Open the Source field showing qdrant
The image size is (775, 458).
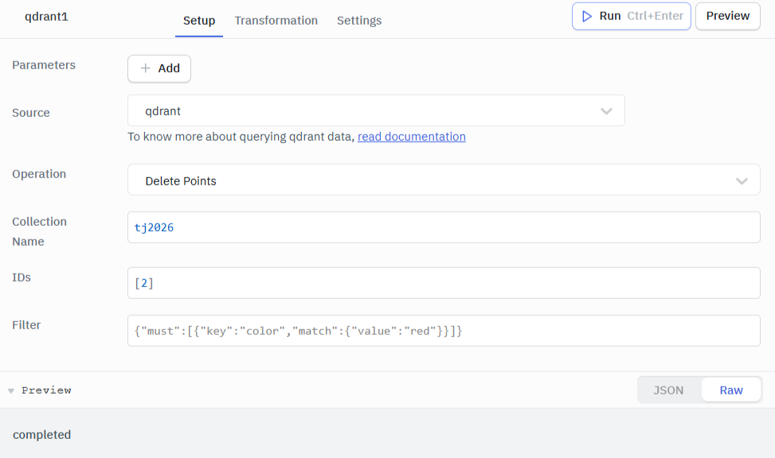click(376, 111)
